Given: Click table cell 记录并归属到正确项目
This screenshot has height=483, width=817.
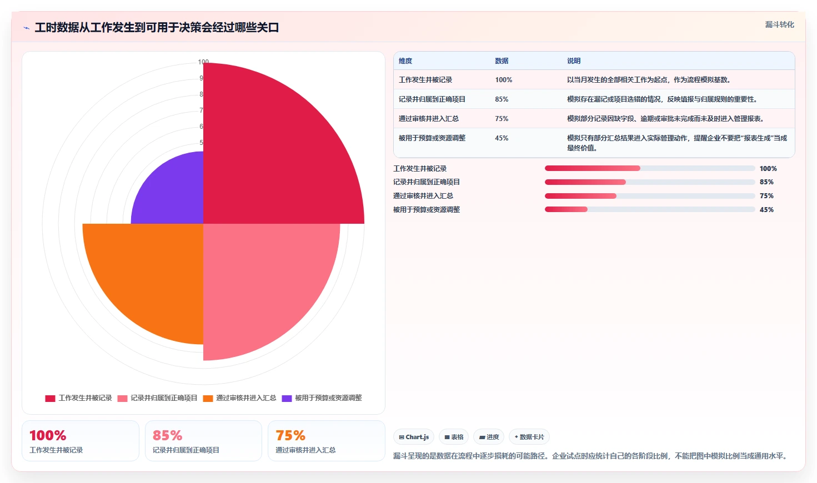Looking at the screenshot, I should 432,99.
